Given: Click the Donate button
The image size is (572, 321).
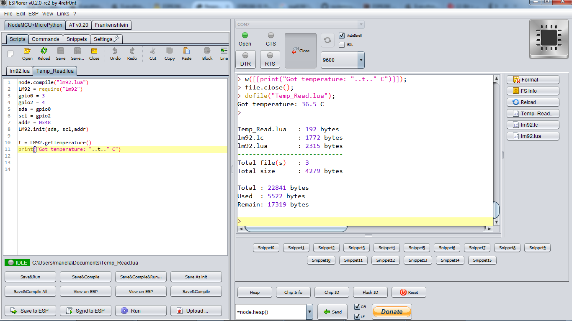Looking at the screenshot, I should pyautogui.click(x=392, y=311).
